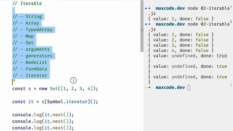
Task: Click the yellow lightbulb quick-fix icon
Action: 14,80
